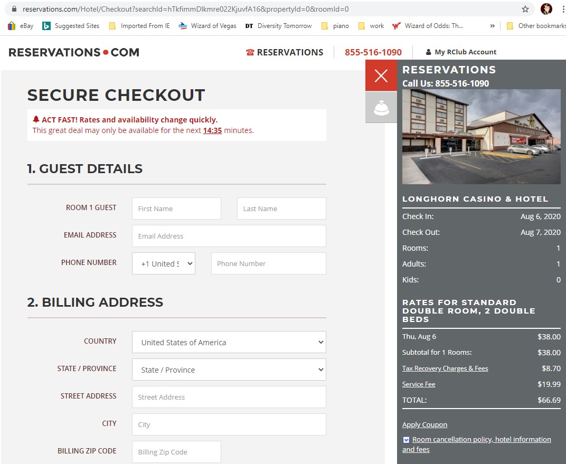This screenshot has height=464, width=566.
Task: Click the DT Diversity Tomorrow bookmark icon
Action: pyautogui.click(x=249, y=25)
